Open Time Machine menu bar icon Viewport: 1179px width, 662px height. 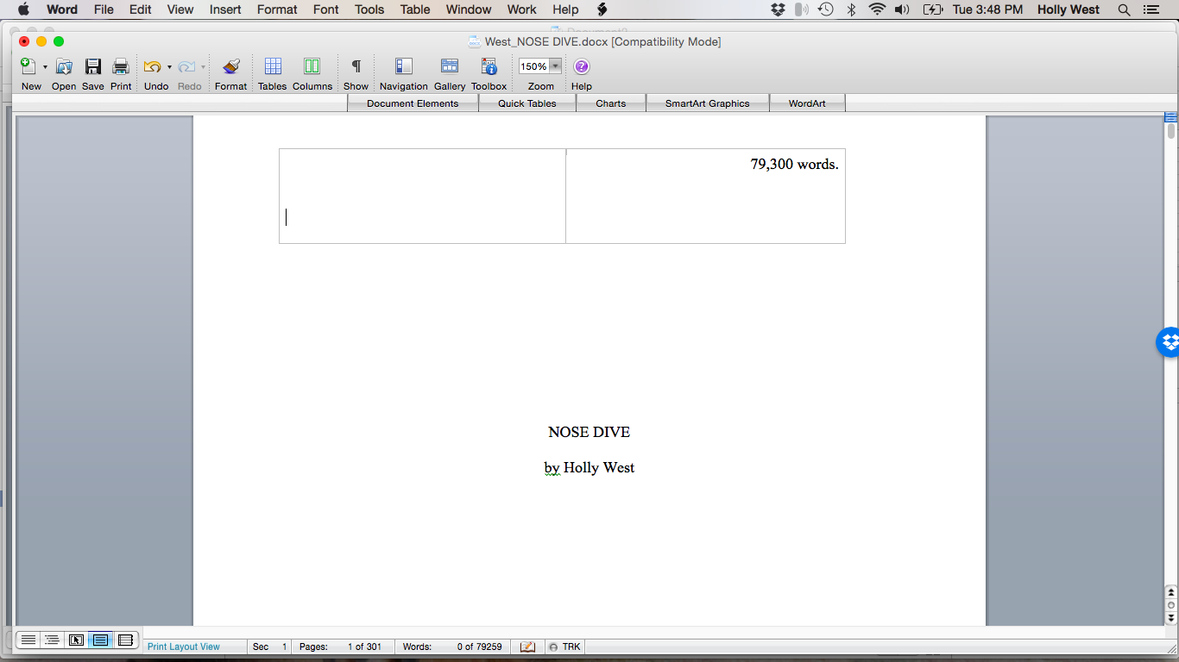pos(826,9)
